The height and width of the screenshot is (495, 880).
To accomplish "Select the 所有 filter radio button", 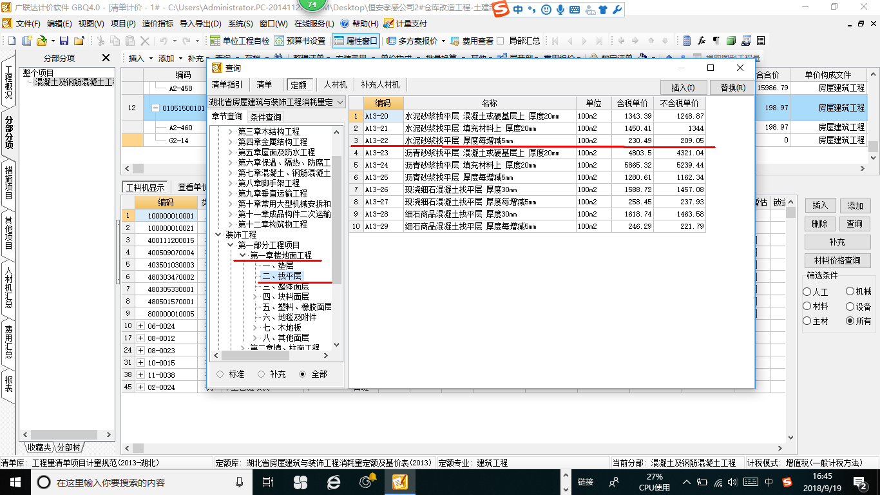I will point(850,321).
